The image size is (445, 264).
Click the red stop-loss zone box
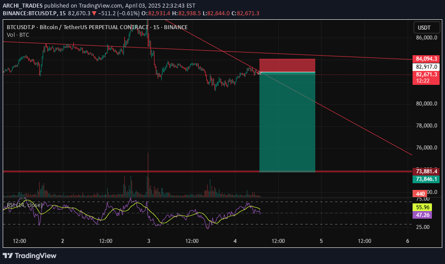pos(287,64)
